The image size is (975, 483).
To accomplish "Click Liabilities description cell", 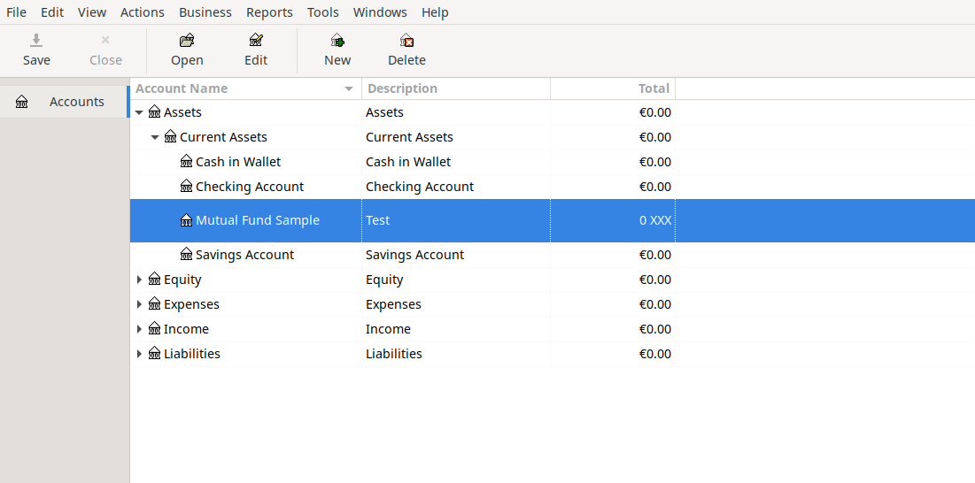I will (456, 354).
